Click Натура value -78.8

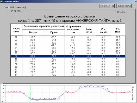[32, 59]
